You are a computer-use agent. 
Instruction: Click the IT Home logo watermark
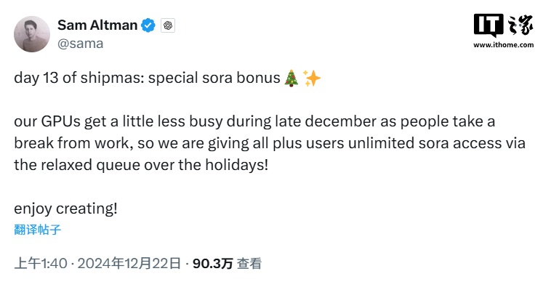(504, 25)
